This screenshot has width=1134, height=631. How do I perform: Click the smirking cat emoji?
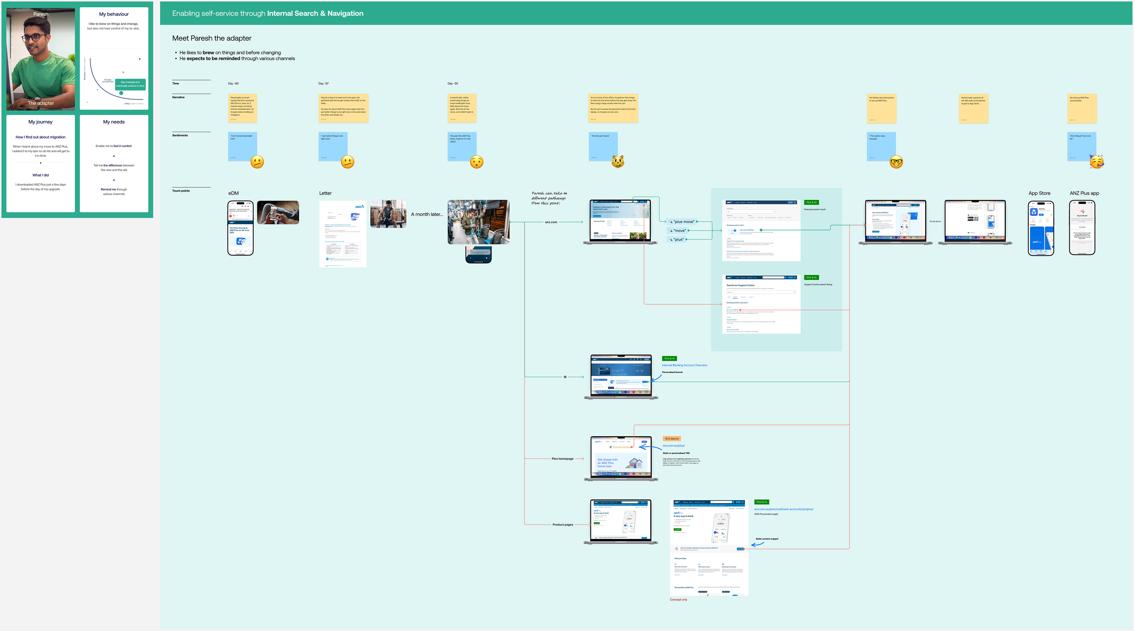click(x=618, y=162)
